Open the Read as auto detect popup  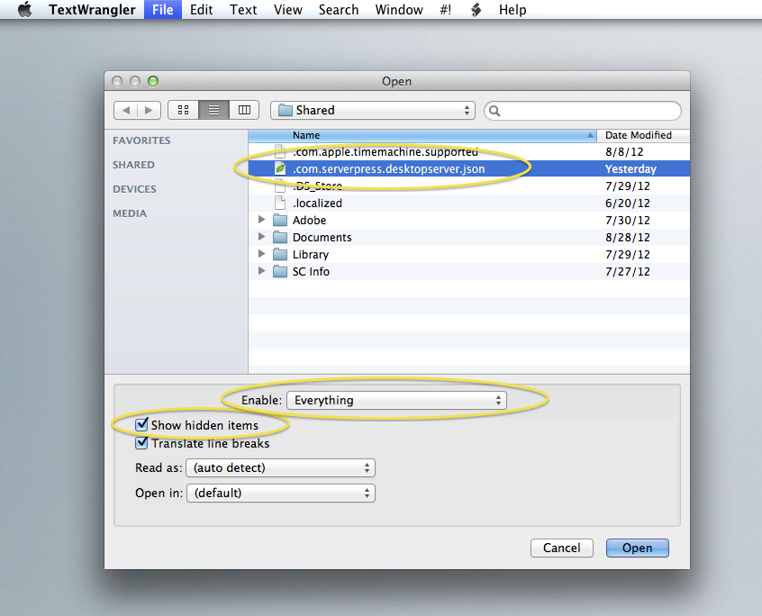pos(280,467)
